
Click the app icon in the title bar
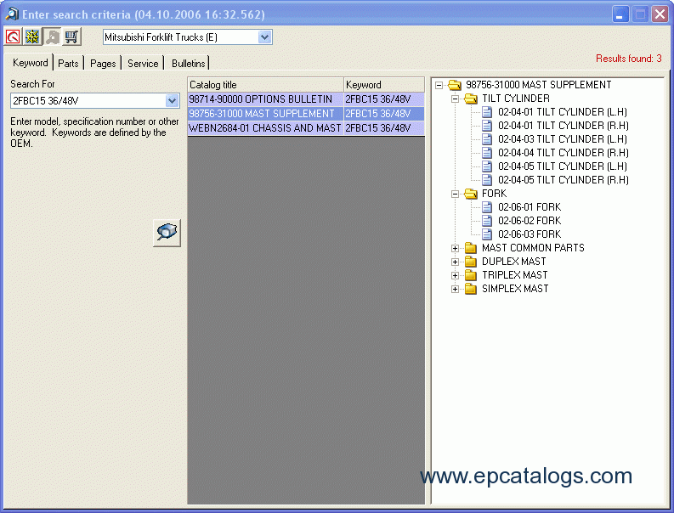(x=11, y=14)
